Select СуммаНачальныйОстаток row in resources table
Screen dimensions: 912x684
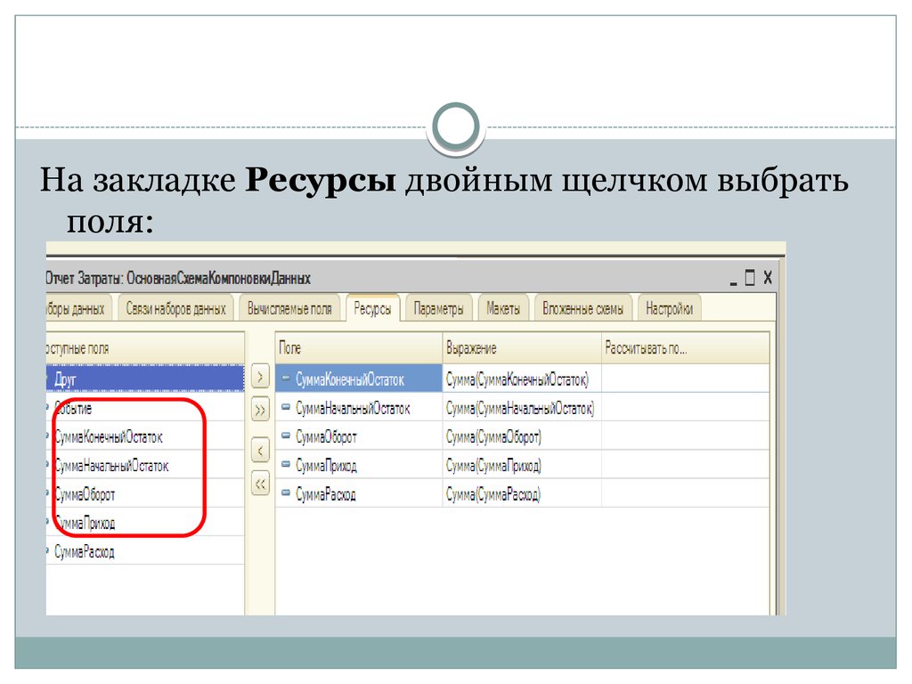pos(522,407)
